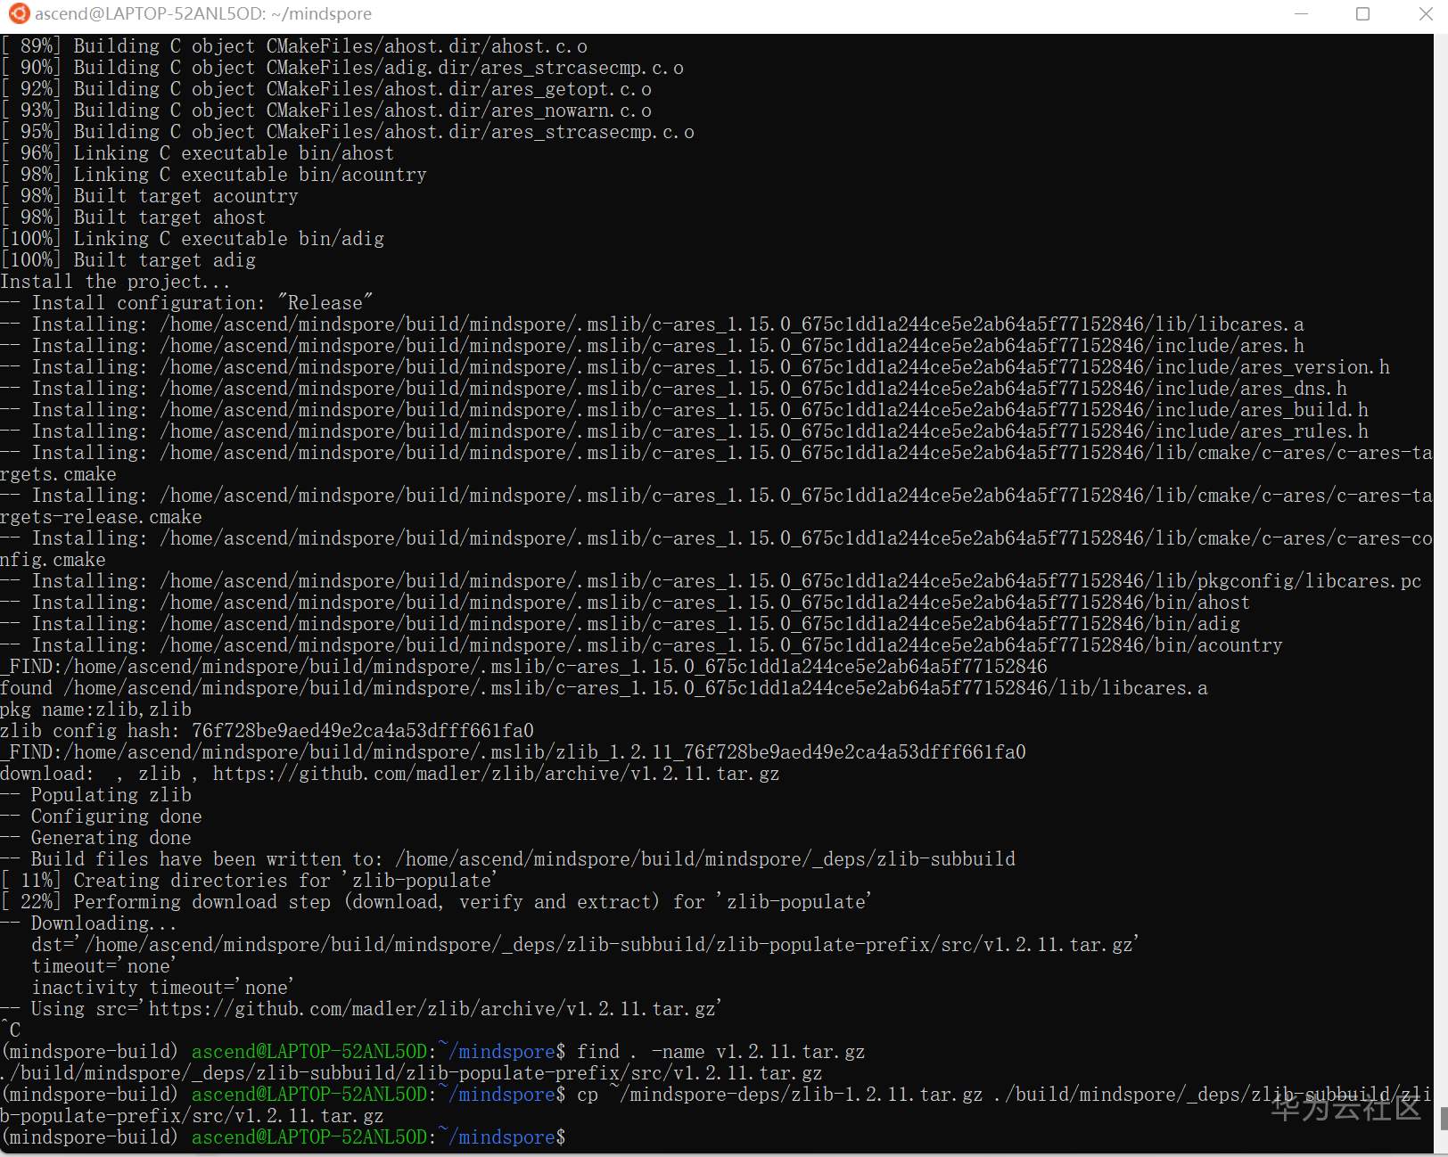Click the window title 'ascend@LAPTOP-52ANL5OD: ~/mindspore'
The width and height of the screenshot is (1448, 1157).
click(x=203, y=13)
